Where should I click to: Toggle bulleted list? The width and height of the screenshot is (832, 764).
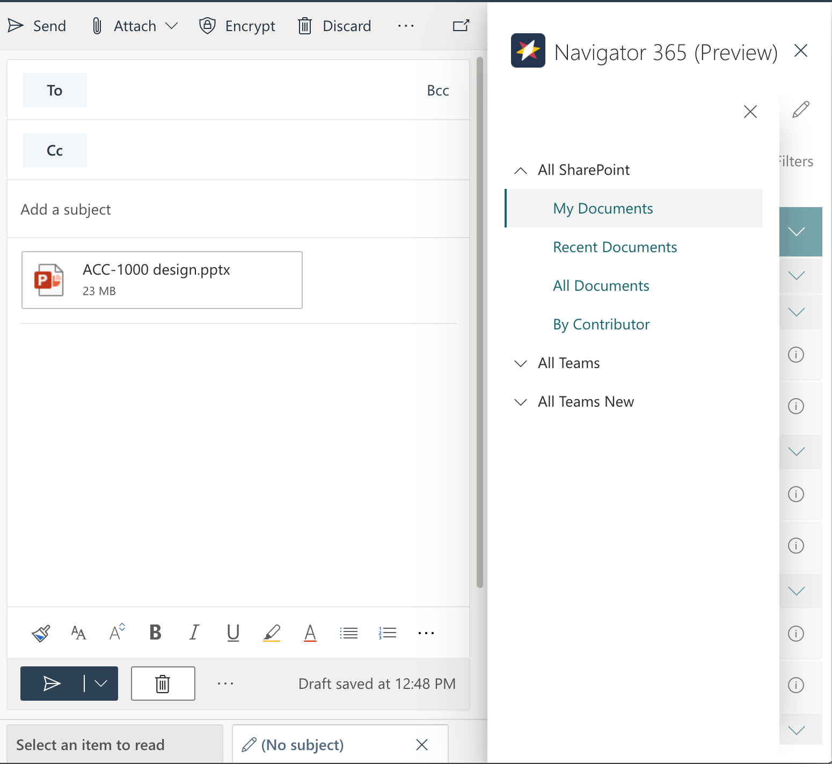tap(349, 633)
